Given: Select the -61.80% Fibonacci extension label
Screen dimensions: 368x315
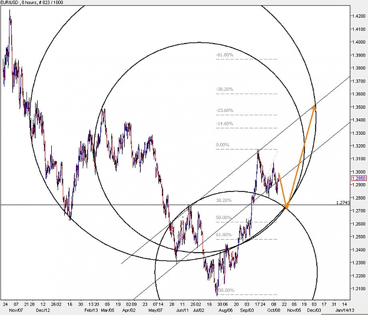Looking at the screenshot, I should click(224, 55).
